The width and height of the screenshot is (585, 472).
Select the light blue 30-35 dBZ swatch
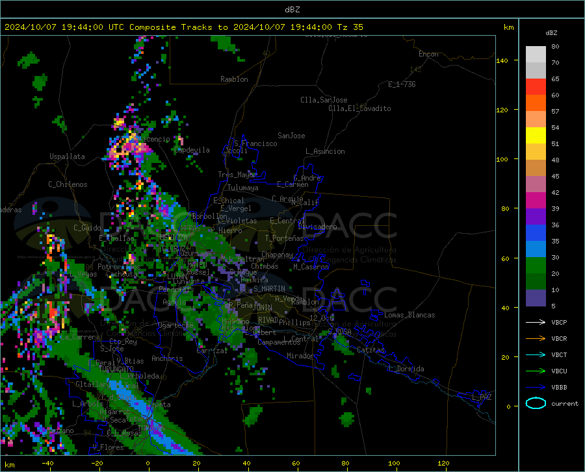tap(536, 249)
